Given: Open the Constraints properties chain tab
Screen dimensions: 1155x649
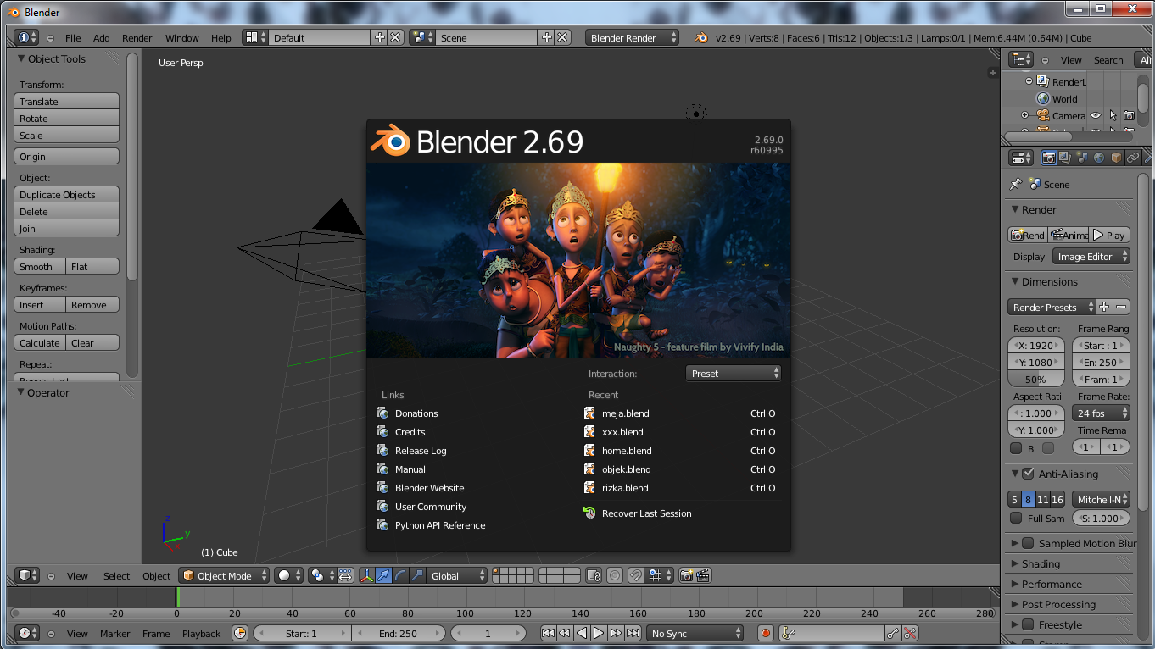Looking at the screenshot, I should [x=1132, y=158].
